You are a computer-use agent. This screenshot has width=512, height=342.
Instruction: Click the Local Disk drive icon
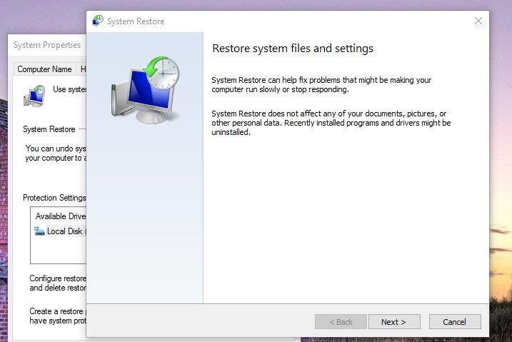tap(39, 231)
